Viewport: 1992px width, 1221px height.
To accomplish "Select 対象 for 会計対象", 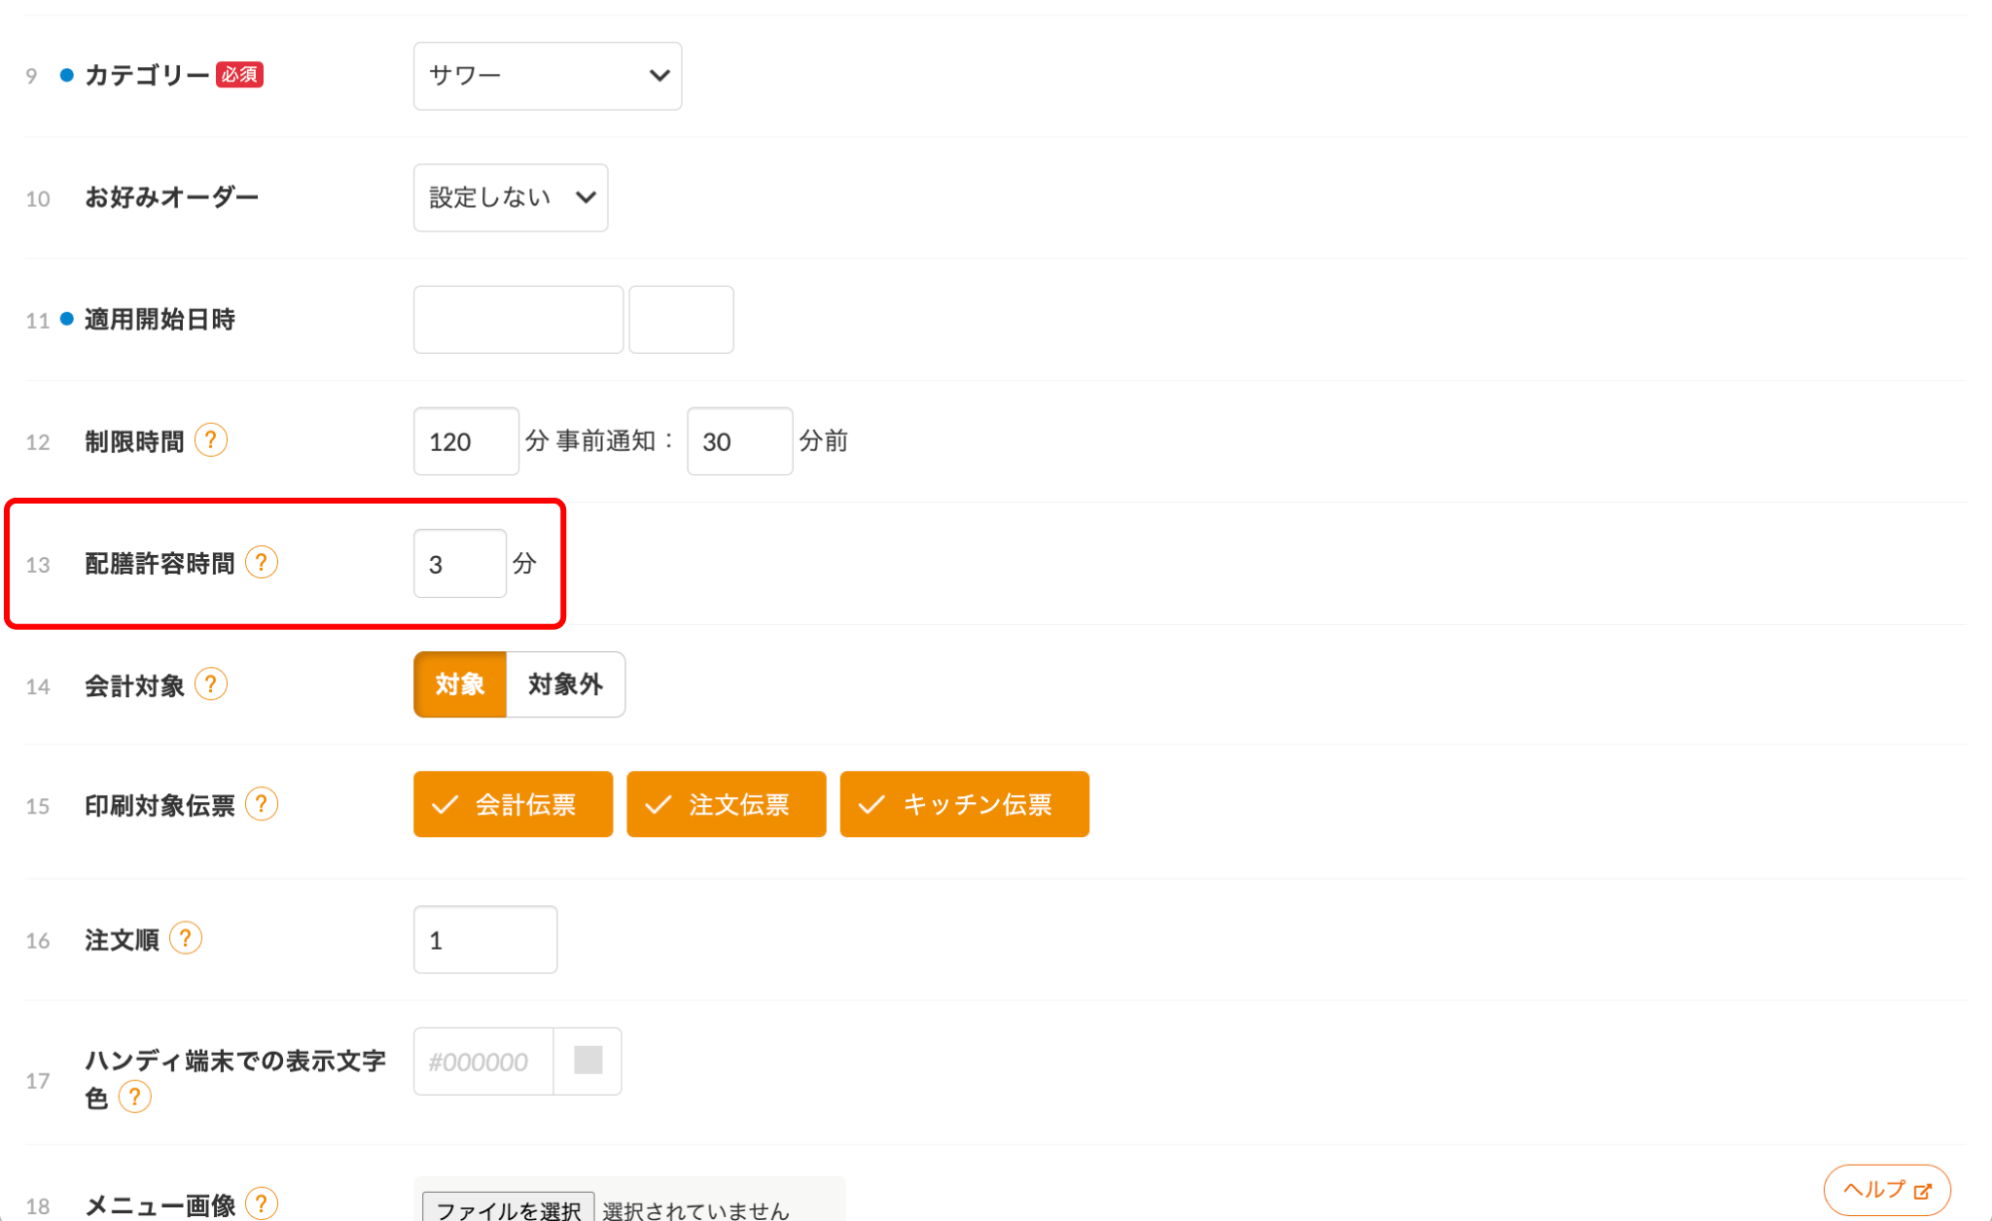I will (459, 684).
